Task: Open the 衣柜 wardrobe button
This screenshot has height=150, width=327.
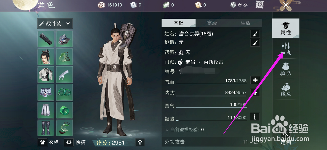Action: 48,142
